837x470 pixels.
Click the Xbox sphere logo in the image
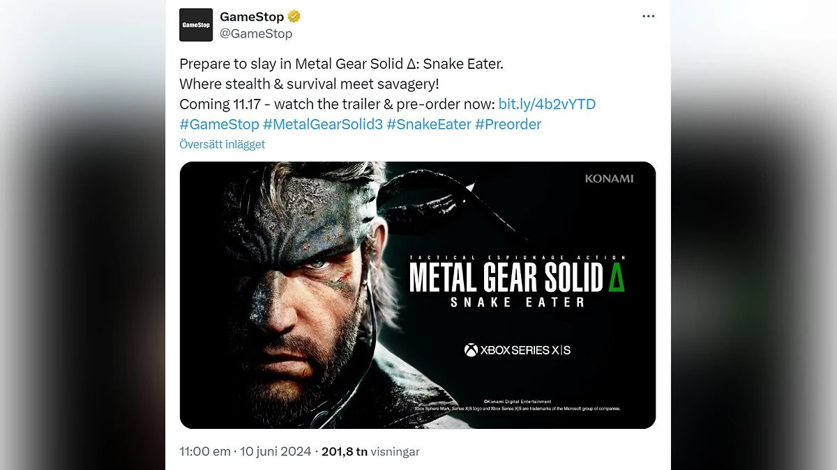pos(471,350)
